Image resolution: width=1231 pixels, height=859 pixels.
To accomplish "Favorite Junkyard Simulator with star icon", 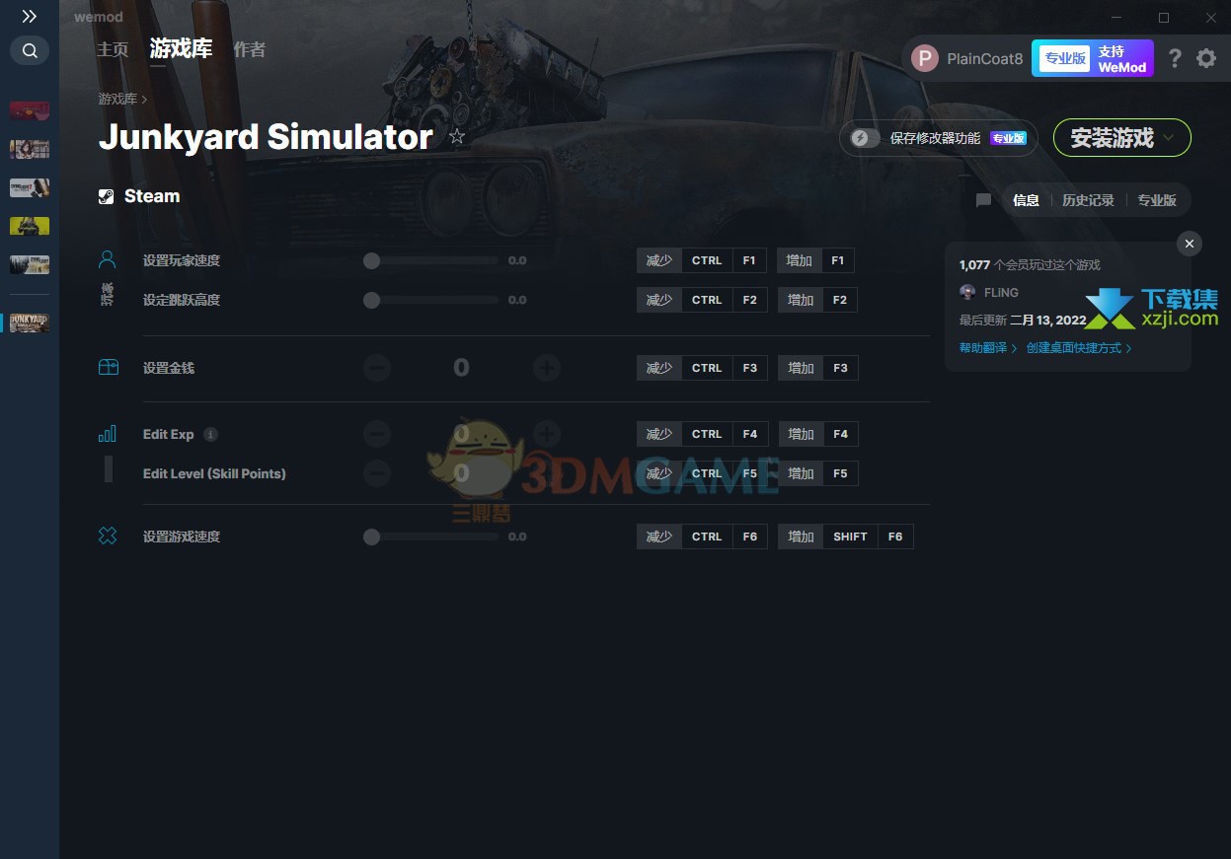I will tap(457, 137).
